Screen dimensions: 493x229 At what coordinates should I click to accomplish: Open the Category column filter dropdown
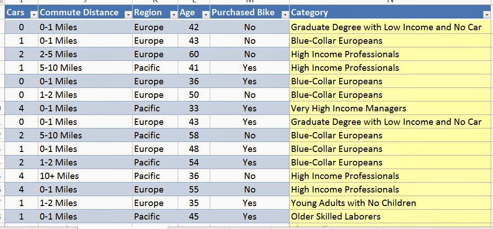click(x=486, y=14)
